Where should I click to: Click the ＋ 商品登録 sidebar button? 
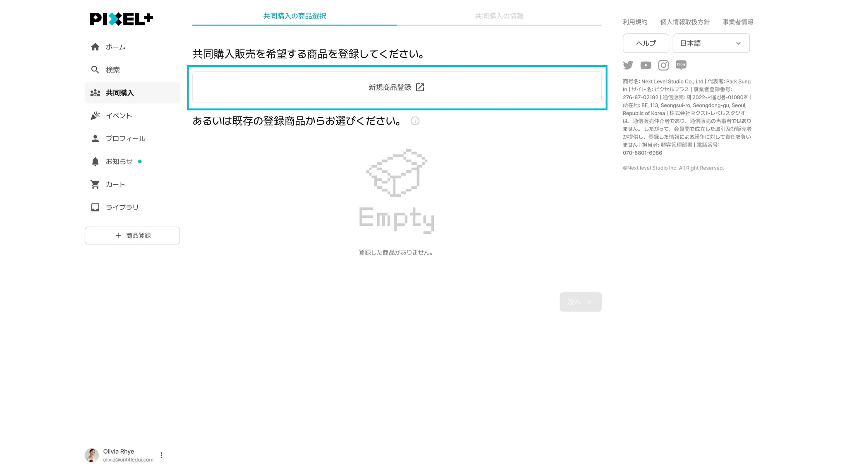tap(132, 236)
